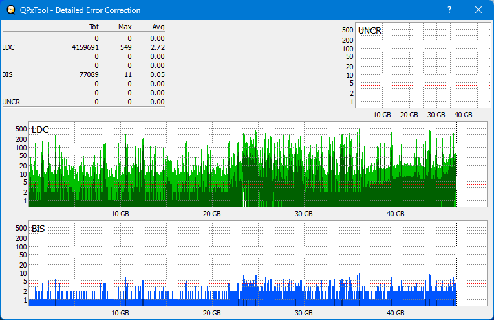Click the BIS average value 0.05
The image size is (494, 320).
(157, 74)
